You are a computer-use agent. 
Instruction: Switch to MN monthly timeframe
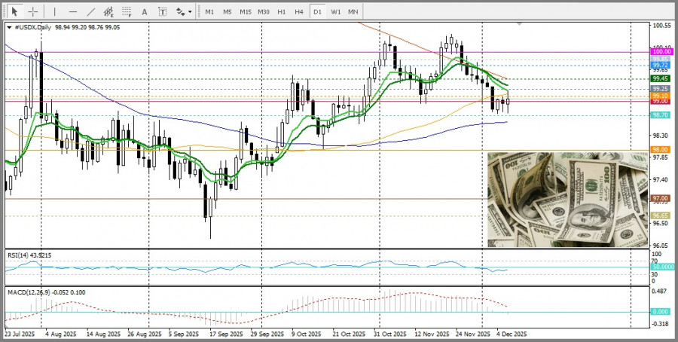coord(353,11)
